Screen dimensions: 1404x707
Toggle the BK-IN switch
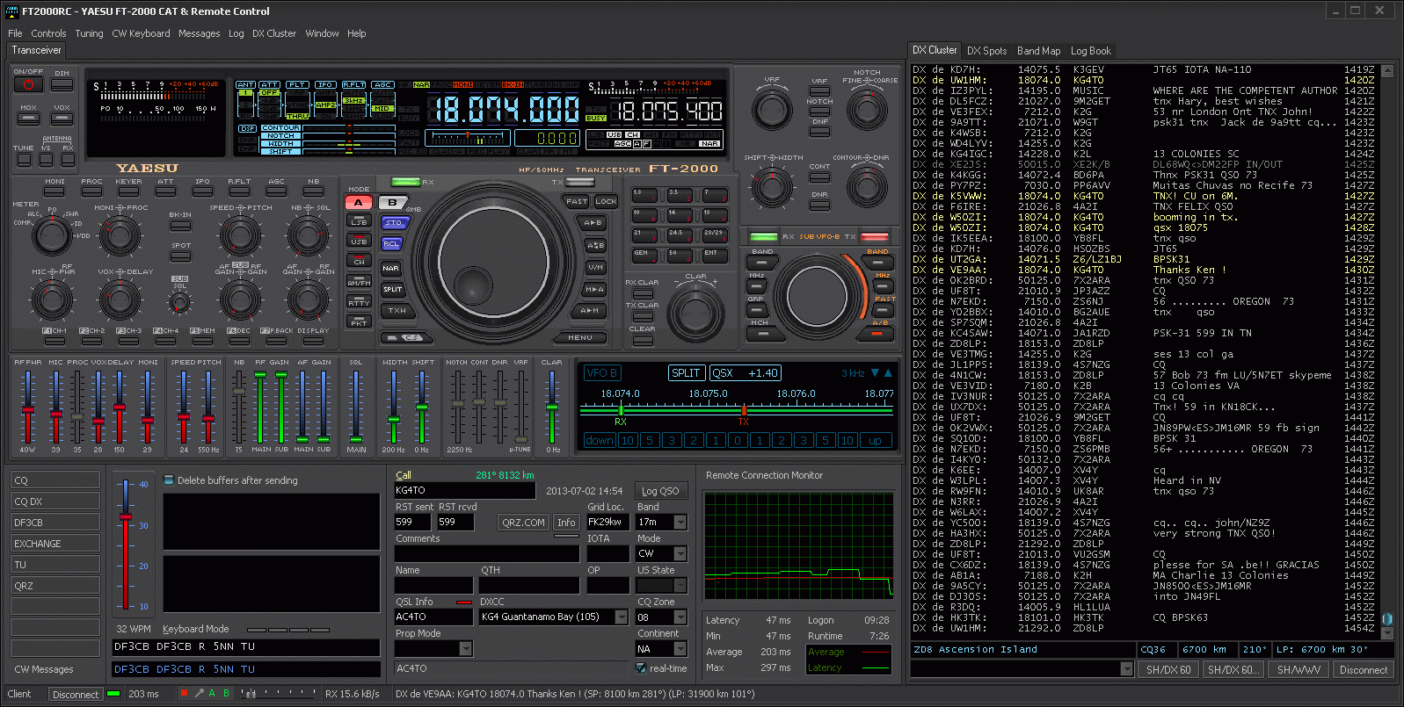click(x=181, y=225)
